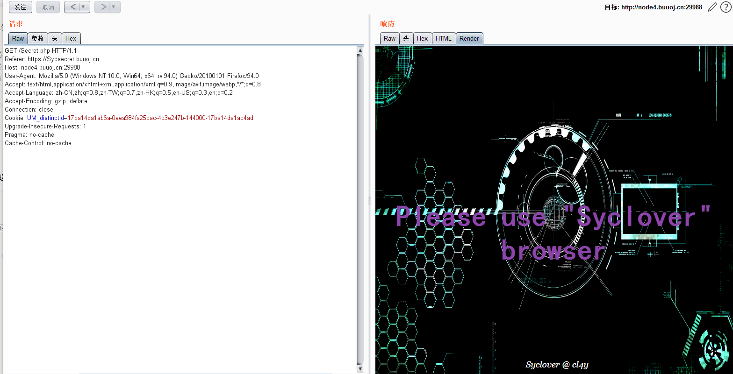The height and width of the screenshot is (374, 733).
Task: Click the 'Pragma: no-cache' line
Action: point(29,134)
